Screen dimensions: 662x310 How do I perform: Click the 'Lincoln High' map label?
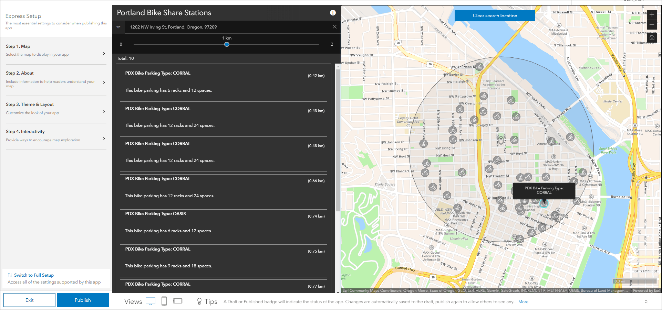pos(459,239)
